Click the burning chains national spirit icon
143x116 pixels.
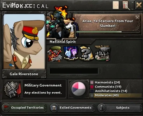[x=55, y=54]
